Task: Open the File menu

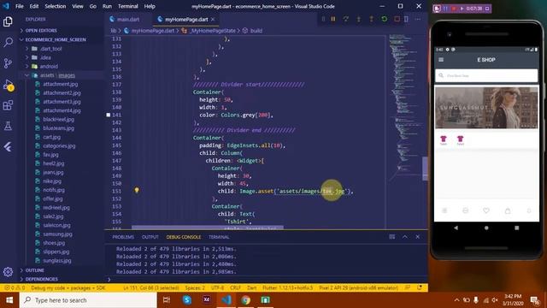Action: pyautogui.click(x=20, y=6)
